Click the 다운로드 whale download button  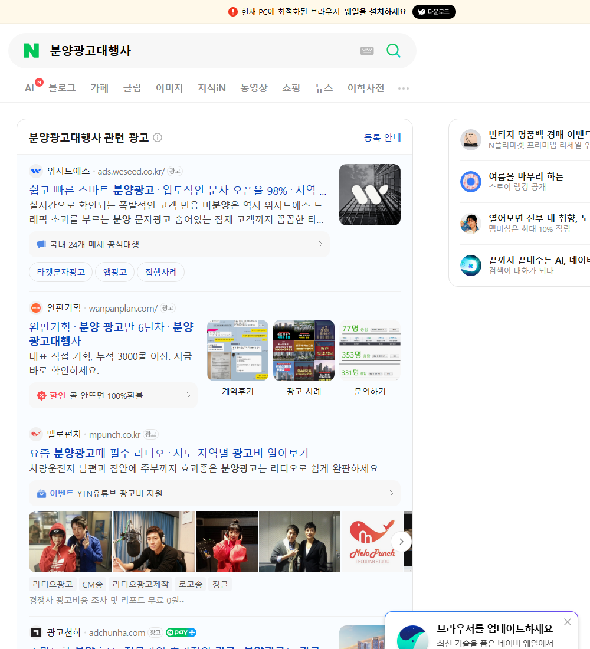click(x=434, y=12)
